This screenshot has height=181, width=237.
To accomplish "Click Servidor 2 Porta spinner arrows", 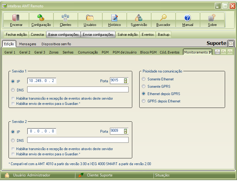I will [x=126, y=131].
